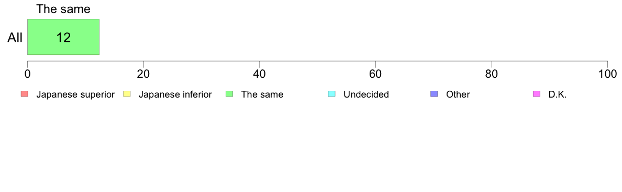Click the 40 axis tick label
The height and width of the screenshot is (192, 622).
(x=260, y=74)
